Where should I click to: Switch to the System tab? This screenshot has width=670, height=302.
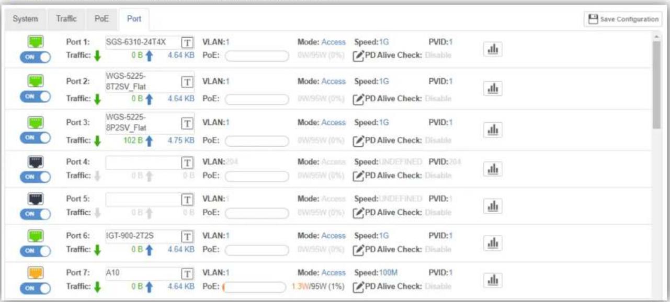[25, 19]
